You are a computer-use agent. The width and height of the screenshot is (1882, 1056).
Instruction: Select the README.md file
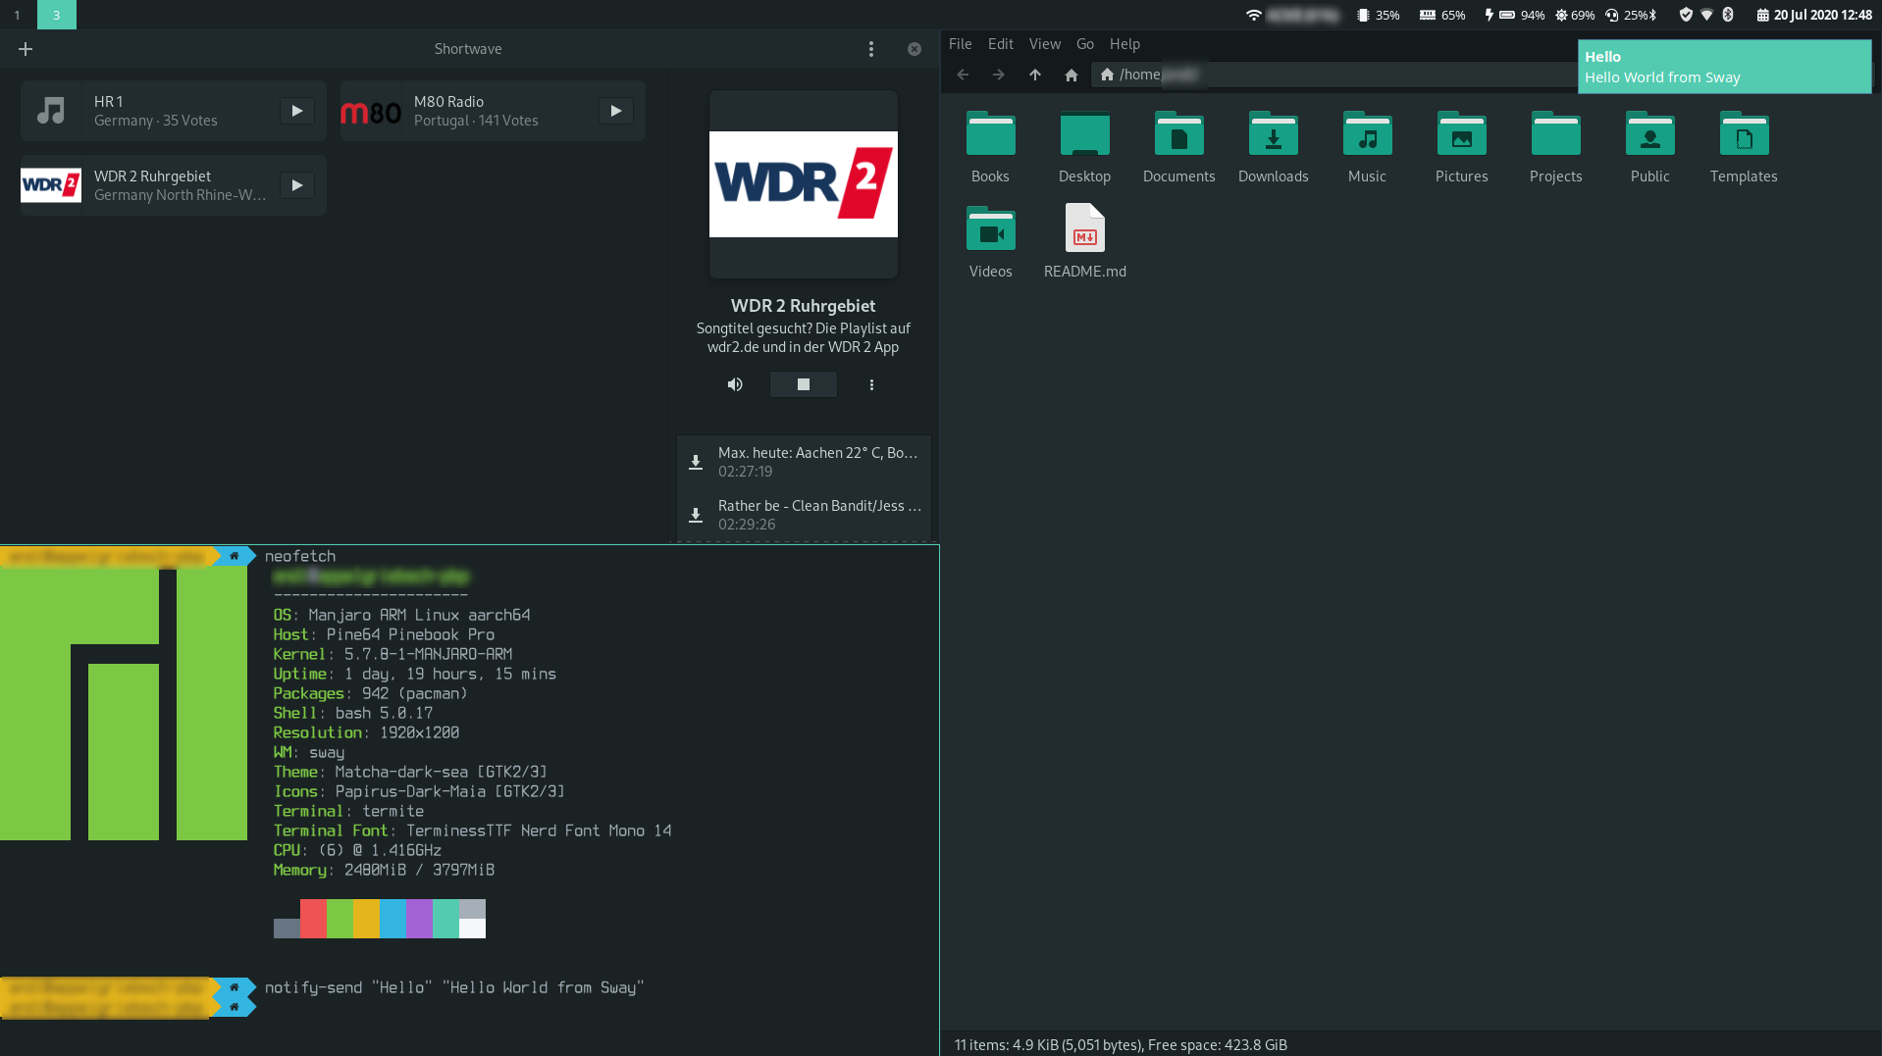[1085, 242]
